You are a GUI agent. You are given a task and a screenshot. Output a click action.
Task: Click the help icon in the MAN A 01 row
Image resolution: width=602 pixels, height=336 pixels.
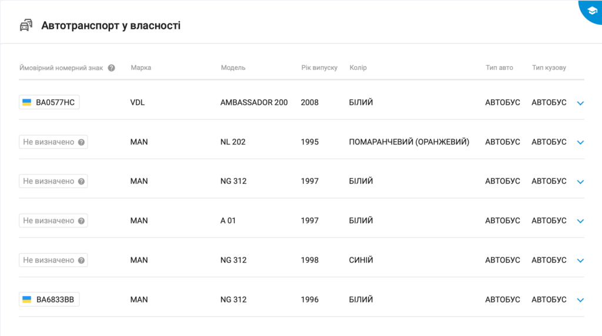[x=81, y=221]
